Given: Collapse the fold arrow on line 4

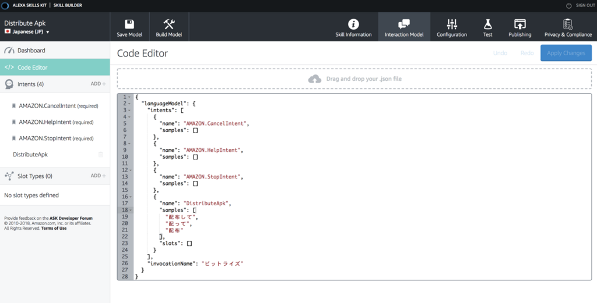Looking at the screenshot, I should (x=129, y=117).
